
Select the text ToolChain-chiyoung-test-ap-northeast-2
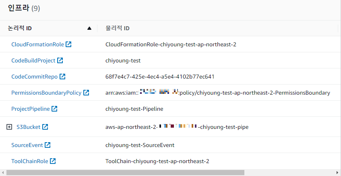click(157, 161)
